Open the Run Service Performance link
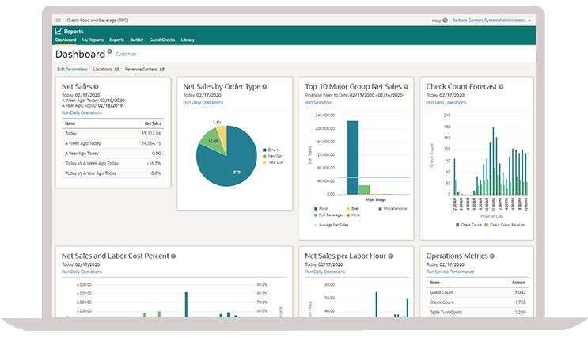The height and width of the screenshot is (338, 588). (450, 272)
